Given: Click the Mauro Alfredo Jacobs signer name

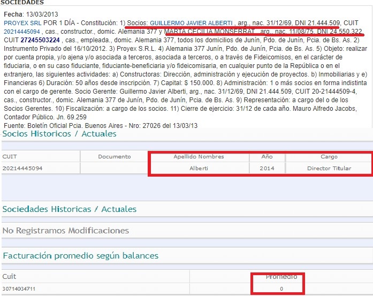Looking at the screenshot, I should click(324, 109).
